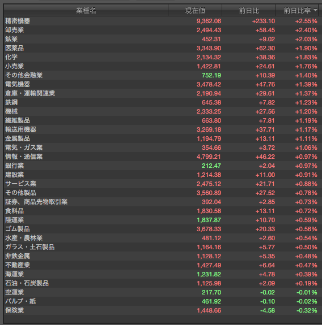Viewport: 322px width, 325px height.
Task: Click the current value 461.92
Action: pyautogui.click(x=211, y=302)
